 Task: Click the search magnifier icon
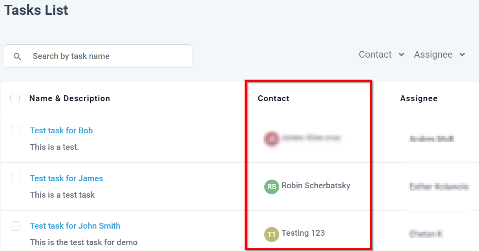coord(17,56)
